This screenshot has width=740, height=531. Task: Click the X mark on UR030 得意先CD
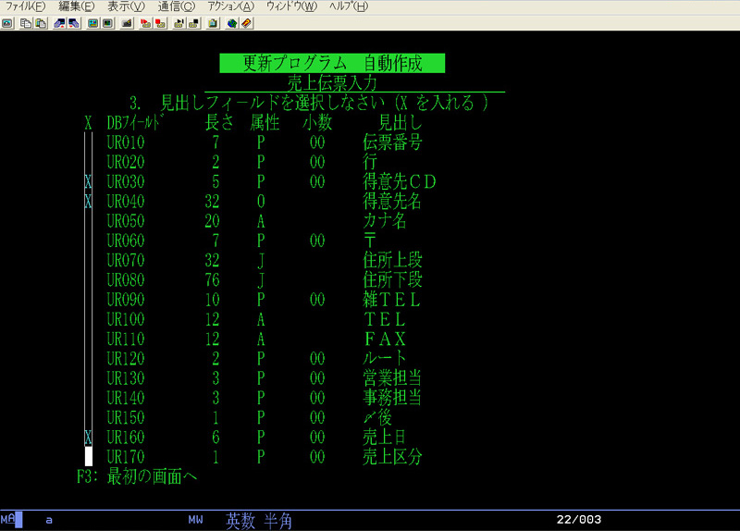tap(88, 181)
